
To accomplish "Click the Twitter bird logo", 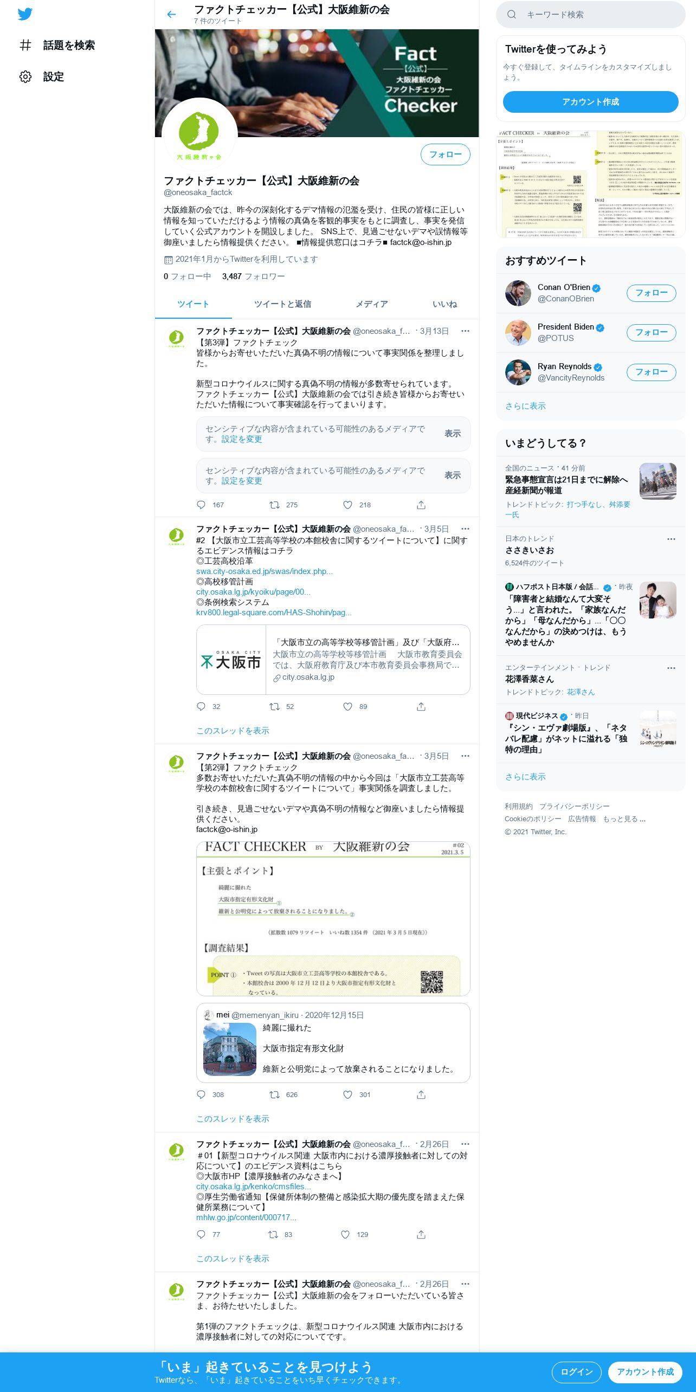I will click(x=25, y=14).
